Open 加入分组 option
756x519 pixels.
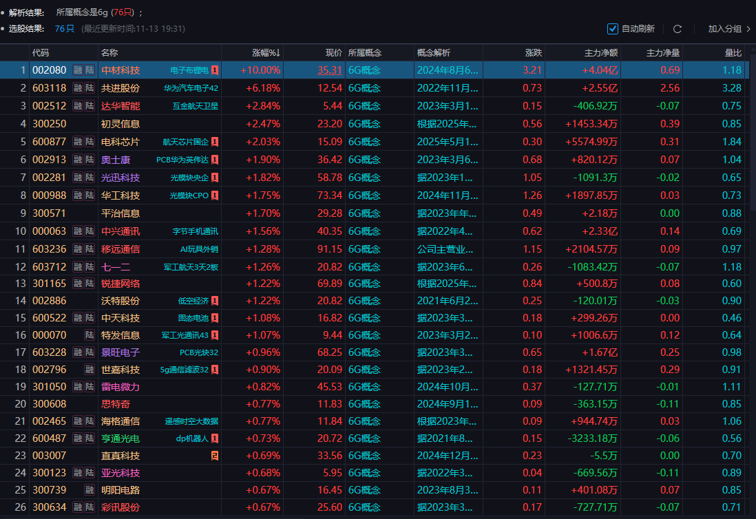(724, 29)
